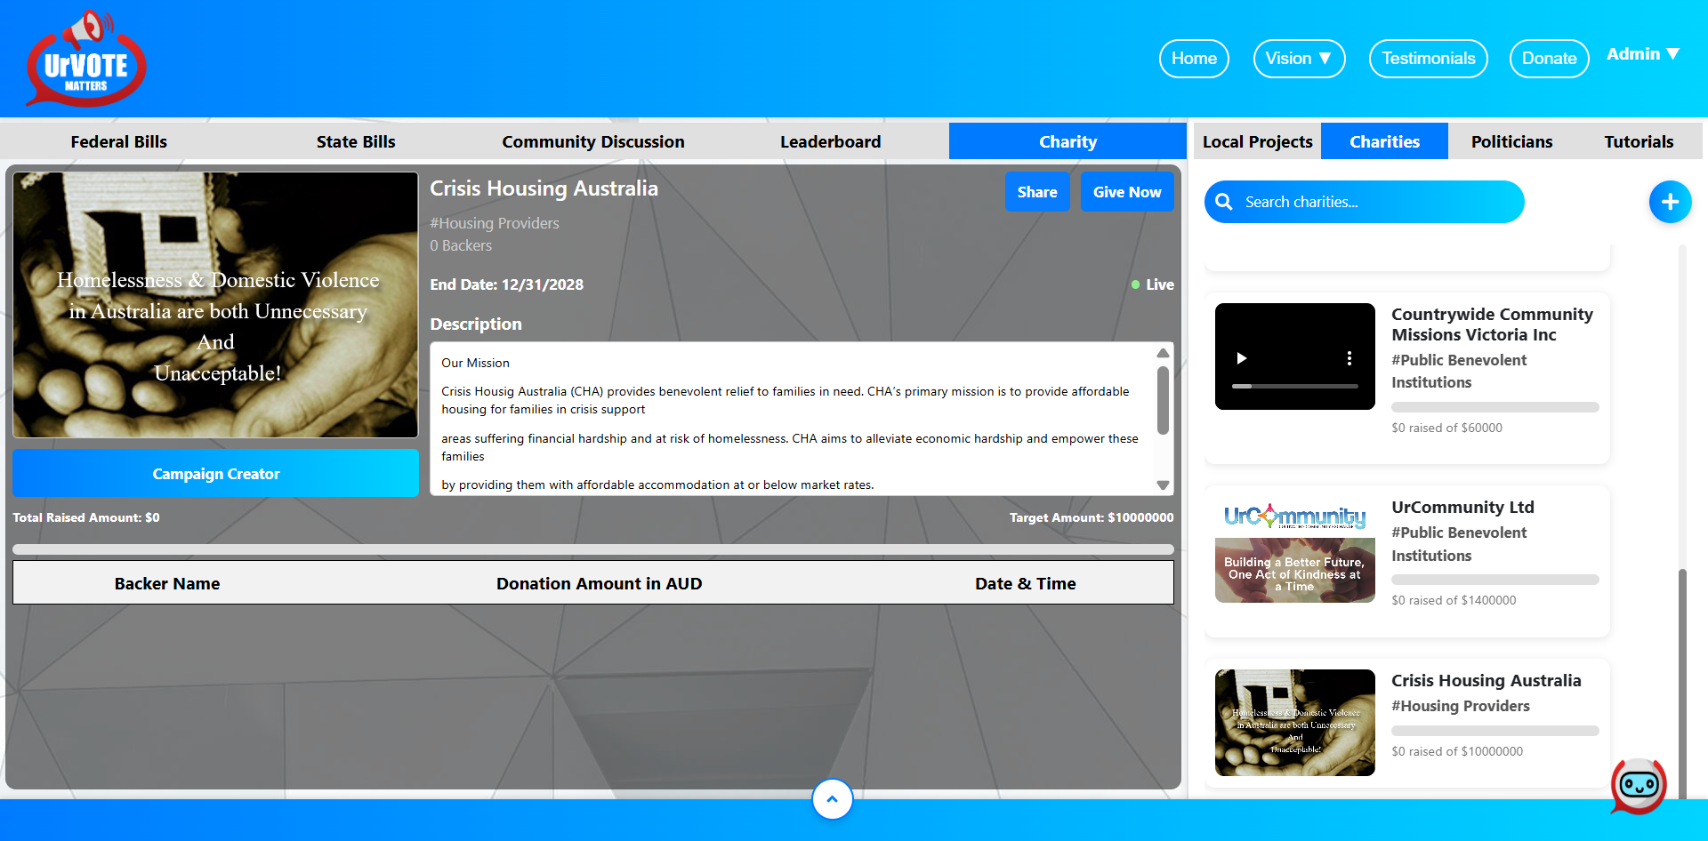Screen dimensions: 1708x841
Task: Go to Home page
Action: click(1194, 59)
